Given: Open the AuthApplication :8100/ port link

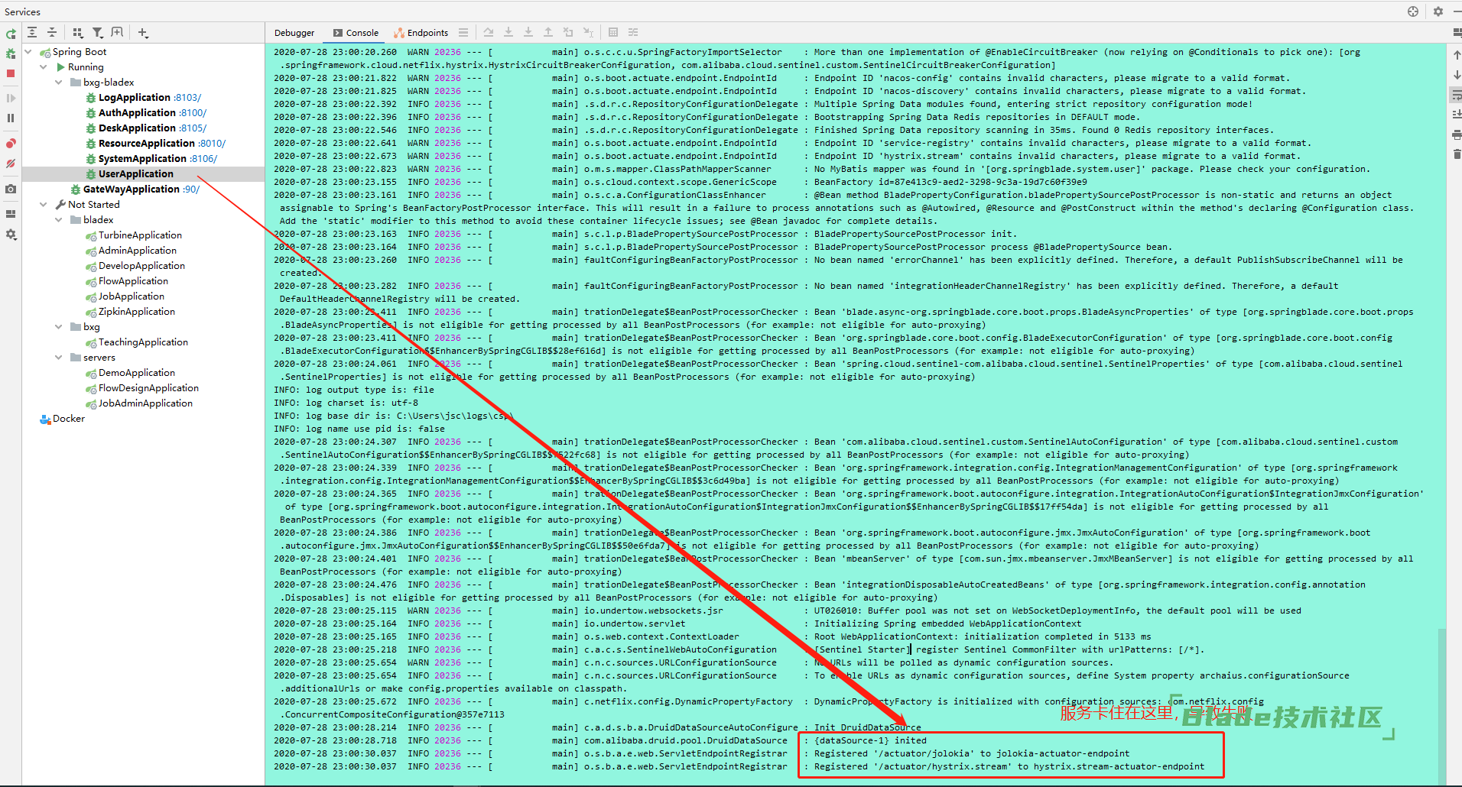Looking at the screenshot, I should coord(193,113).
